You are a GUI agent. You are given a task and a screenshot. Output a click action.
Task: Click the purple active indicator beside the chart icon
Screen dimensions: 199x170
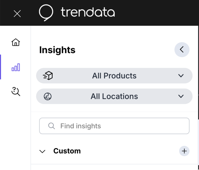(x=1, y=67)
